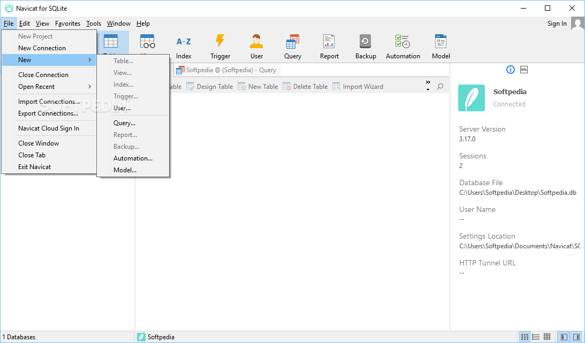This screenshot has height=343, width=585.
Task: Click the Design Table button
Action: [x=210, y=87]
